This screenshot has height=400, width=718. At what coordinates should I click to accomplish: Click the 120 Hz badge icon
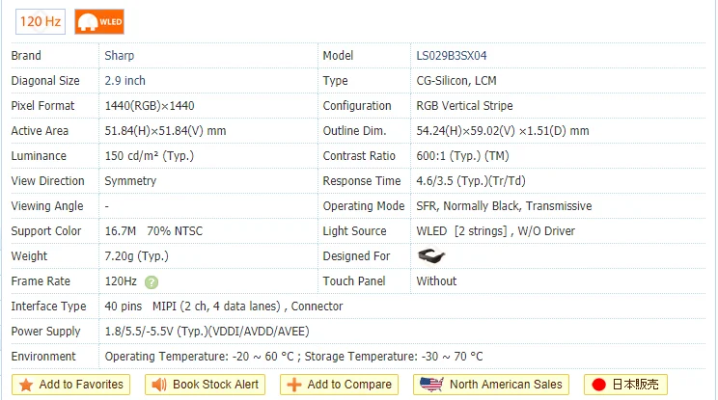pos(41,21)
